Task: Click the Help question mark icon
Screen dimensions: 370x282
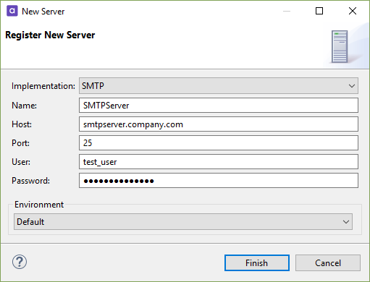Action: tap(20, 262)
